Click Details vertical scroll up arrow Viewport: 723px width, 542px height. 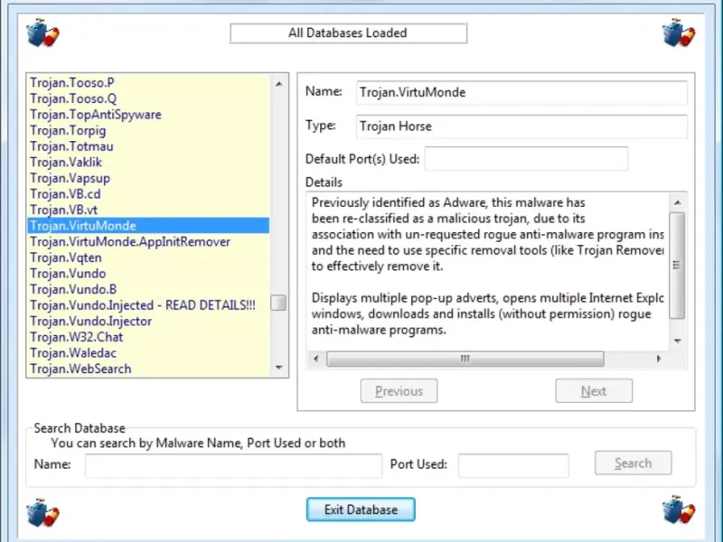pyautogui.click(x=677, y=202)
